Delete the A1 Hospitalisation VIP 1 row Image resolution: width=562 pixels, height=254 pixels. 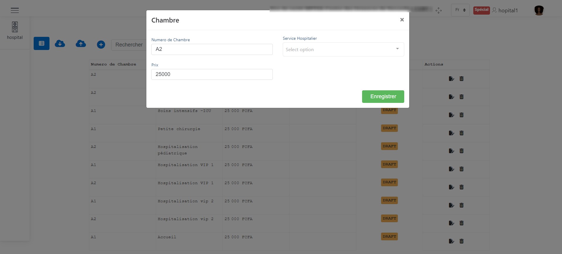click(462, 169)
